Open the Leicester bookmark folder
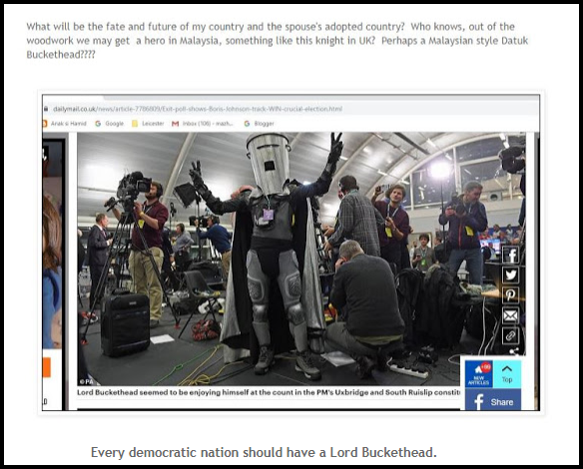The image size is (583, 469). 148,124
